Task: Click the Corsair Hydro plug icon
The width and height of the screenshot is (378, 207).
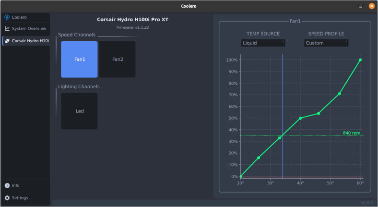Action: coord(7,41)
